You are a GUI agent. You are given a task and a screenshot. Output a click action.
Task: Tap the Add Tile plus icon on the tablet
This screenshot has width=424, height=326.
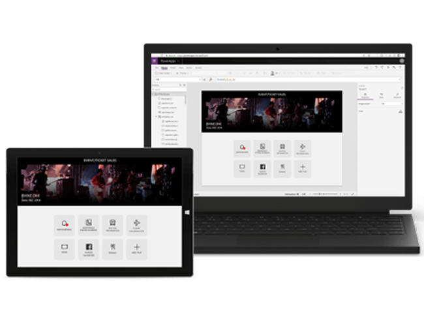click(137, 249)
